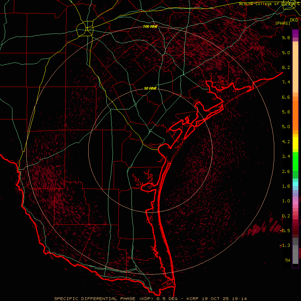Click the 100 NMI range ring label
Screen dimensions: 301x301
pyautogui.click(x=150, y=26)
